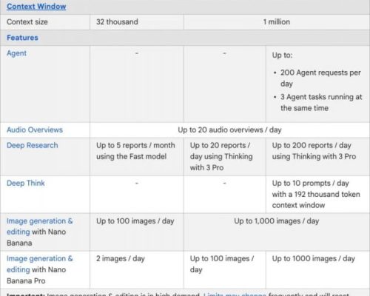This screenshot has width=370, height=296.
Task: Select the '32 thousand' context size cell
Action: coord(137,22)
